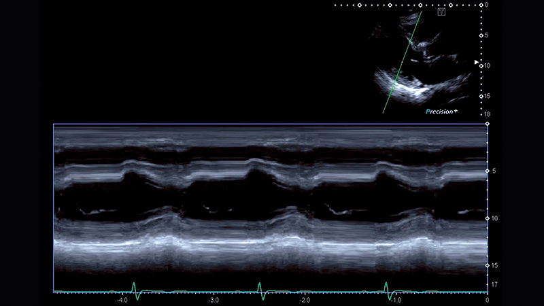Click the -3.0 second time axis label
544x306 pixels.
pyautogui.click(x=213, y=300)
